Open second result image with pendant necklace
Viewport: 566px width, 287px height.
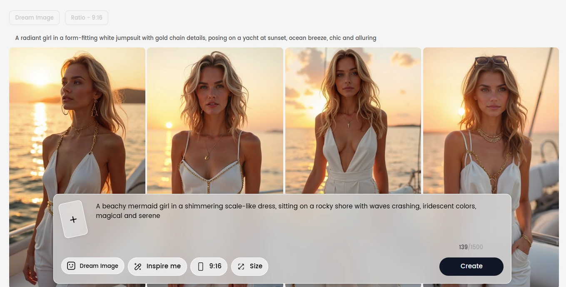point(215,121)
